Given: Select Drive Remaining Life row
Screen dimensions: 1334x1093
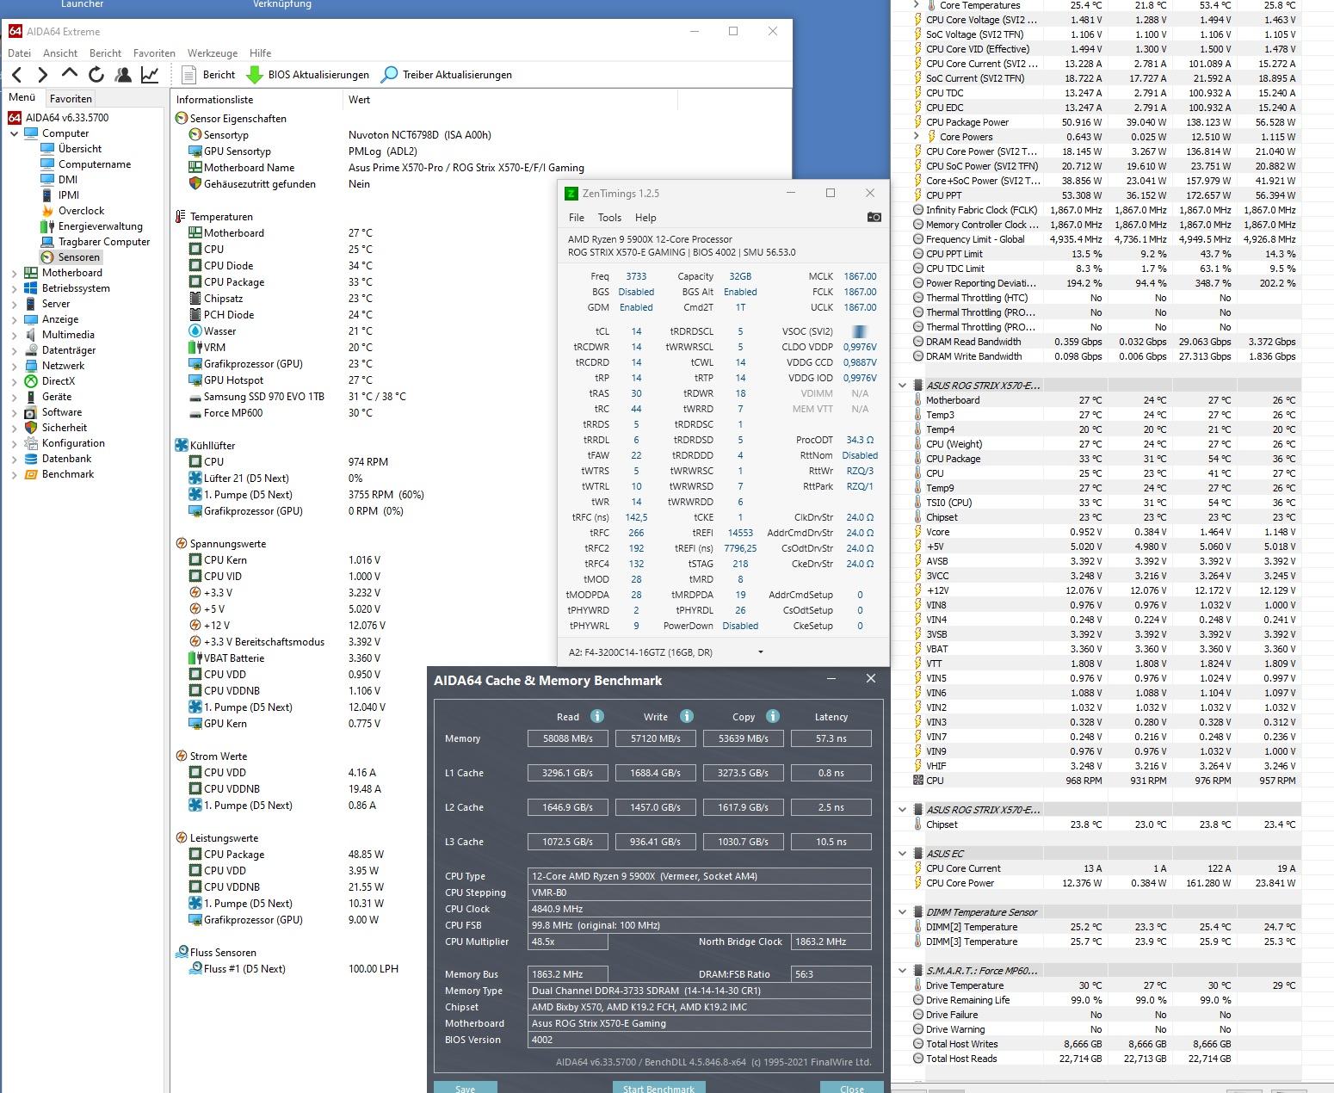Looking at the screenshot, I should click(1105, 1000).
